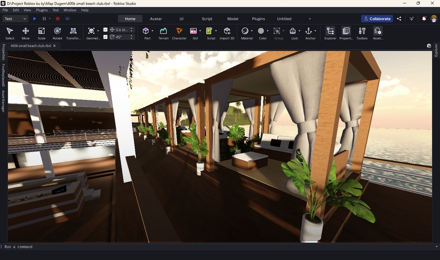Open the Plugins menu
The width and height of the screenshot is (440, 260).
(x=42, y=10)
